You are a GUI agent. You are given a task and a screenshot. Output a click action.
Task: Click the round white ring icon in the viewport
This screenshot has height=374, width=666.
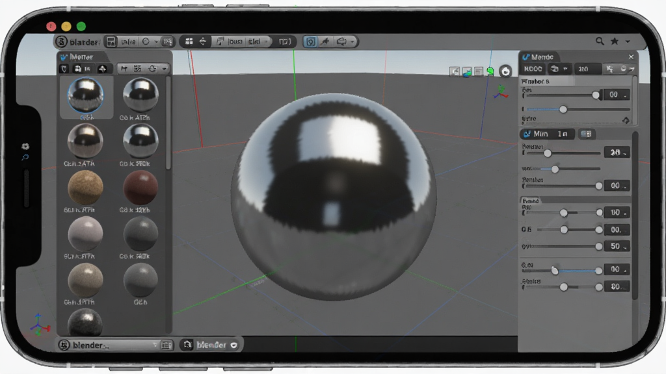505,71
